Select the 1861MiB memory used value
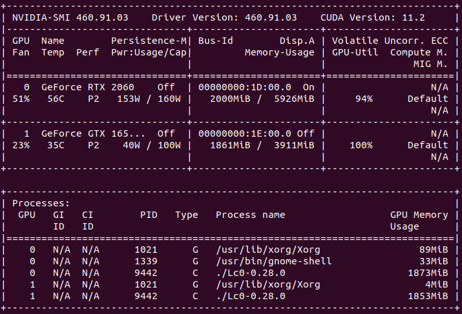Screen dimensions: 462x314 click(230, 145)
